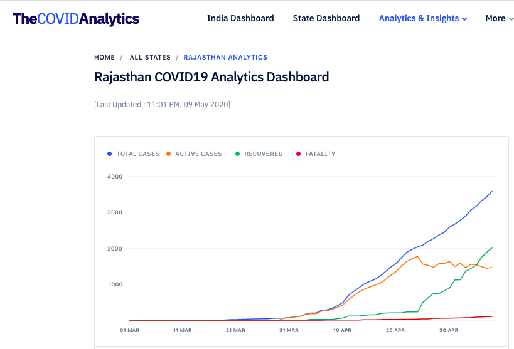
Task: Click the red Fatality legend dot
Action: [298, 154]
